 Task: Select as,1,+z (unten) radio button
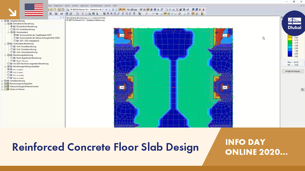pyautogui.click(x=8, y=75)
